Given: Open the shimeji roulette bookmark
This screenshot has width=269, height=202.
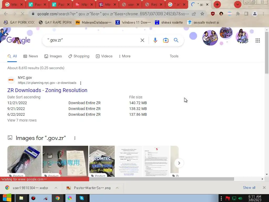Looking at the screenshot, I should (169, 22).
